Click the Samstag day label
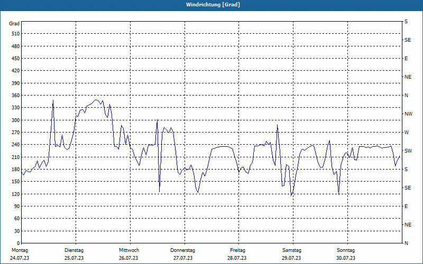423x264 pixels. (292, 250)
